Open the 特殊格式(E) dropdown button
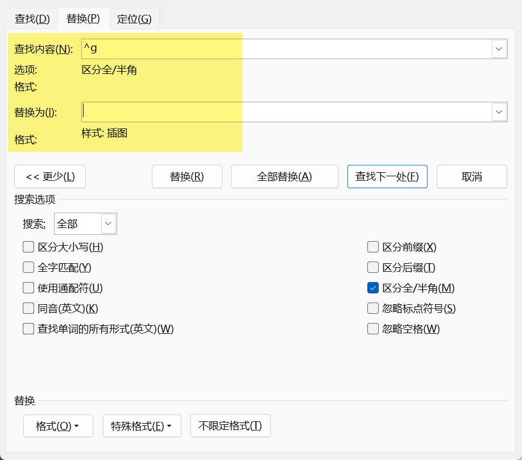 tap(142, 426)
